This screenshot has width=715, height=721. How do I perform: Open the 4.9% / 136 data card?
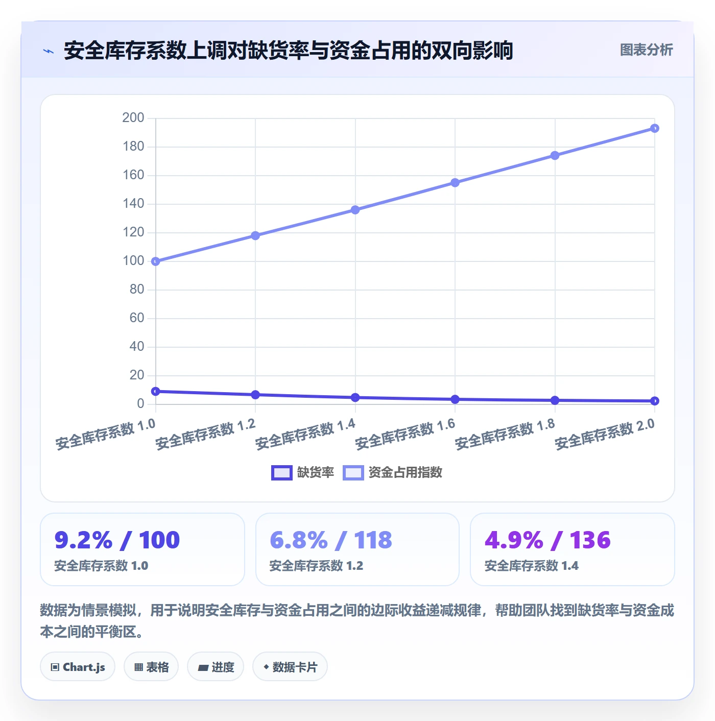pyautogui.click(x=573, y=549)
